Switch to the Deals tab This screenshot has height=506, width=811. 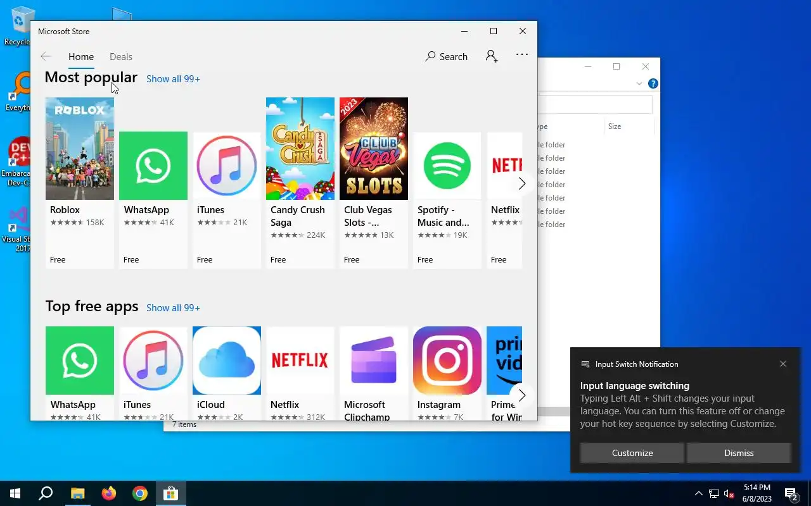coord(121,57)
